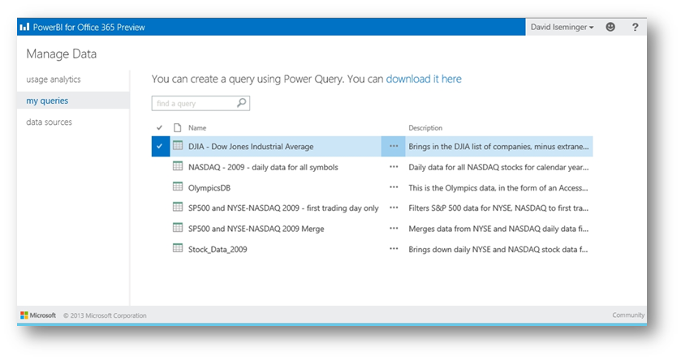Click PowerBI for Office 365 Preview title
This screenshot has height=360, width=681.
pos(89,28)
